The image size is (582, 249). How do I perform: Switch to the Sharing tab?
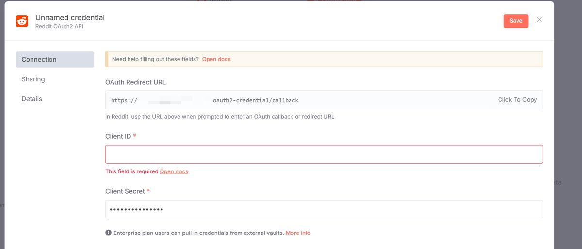pyautogui.click(x=33, y=79)
